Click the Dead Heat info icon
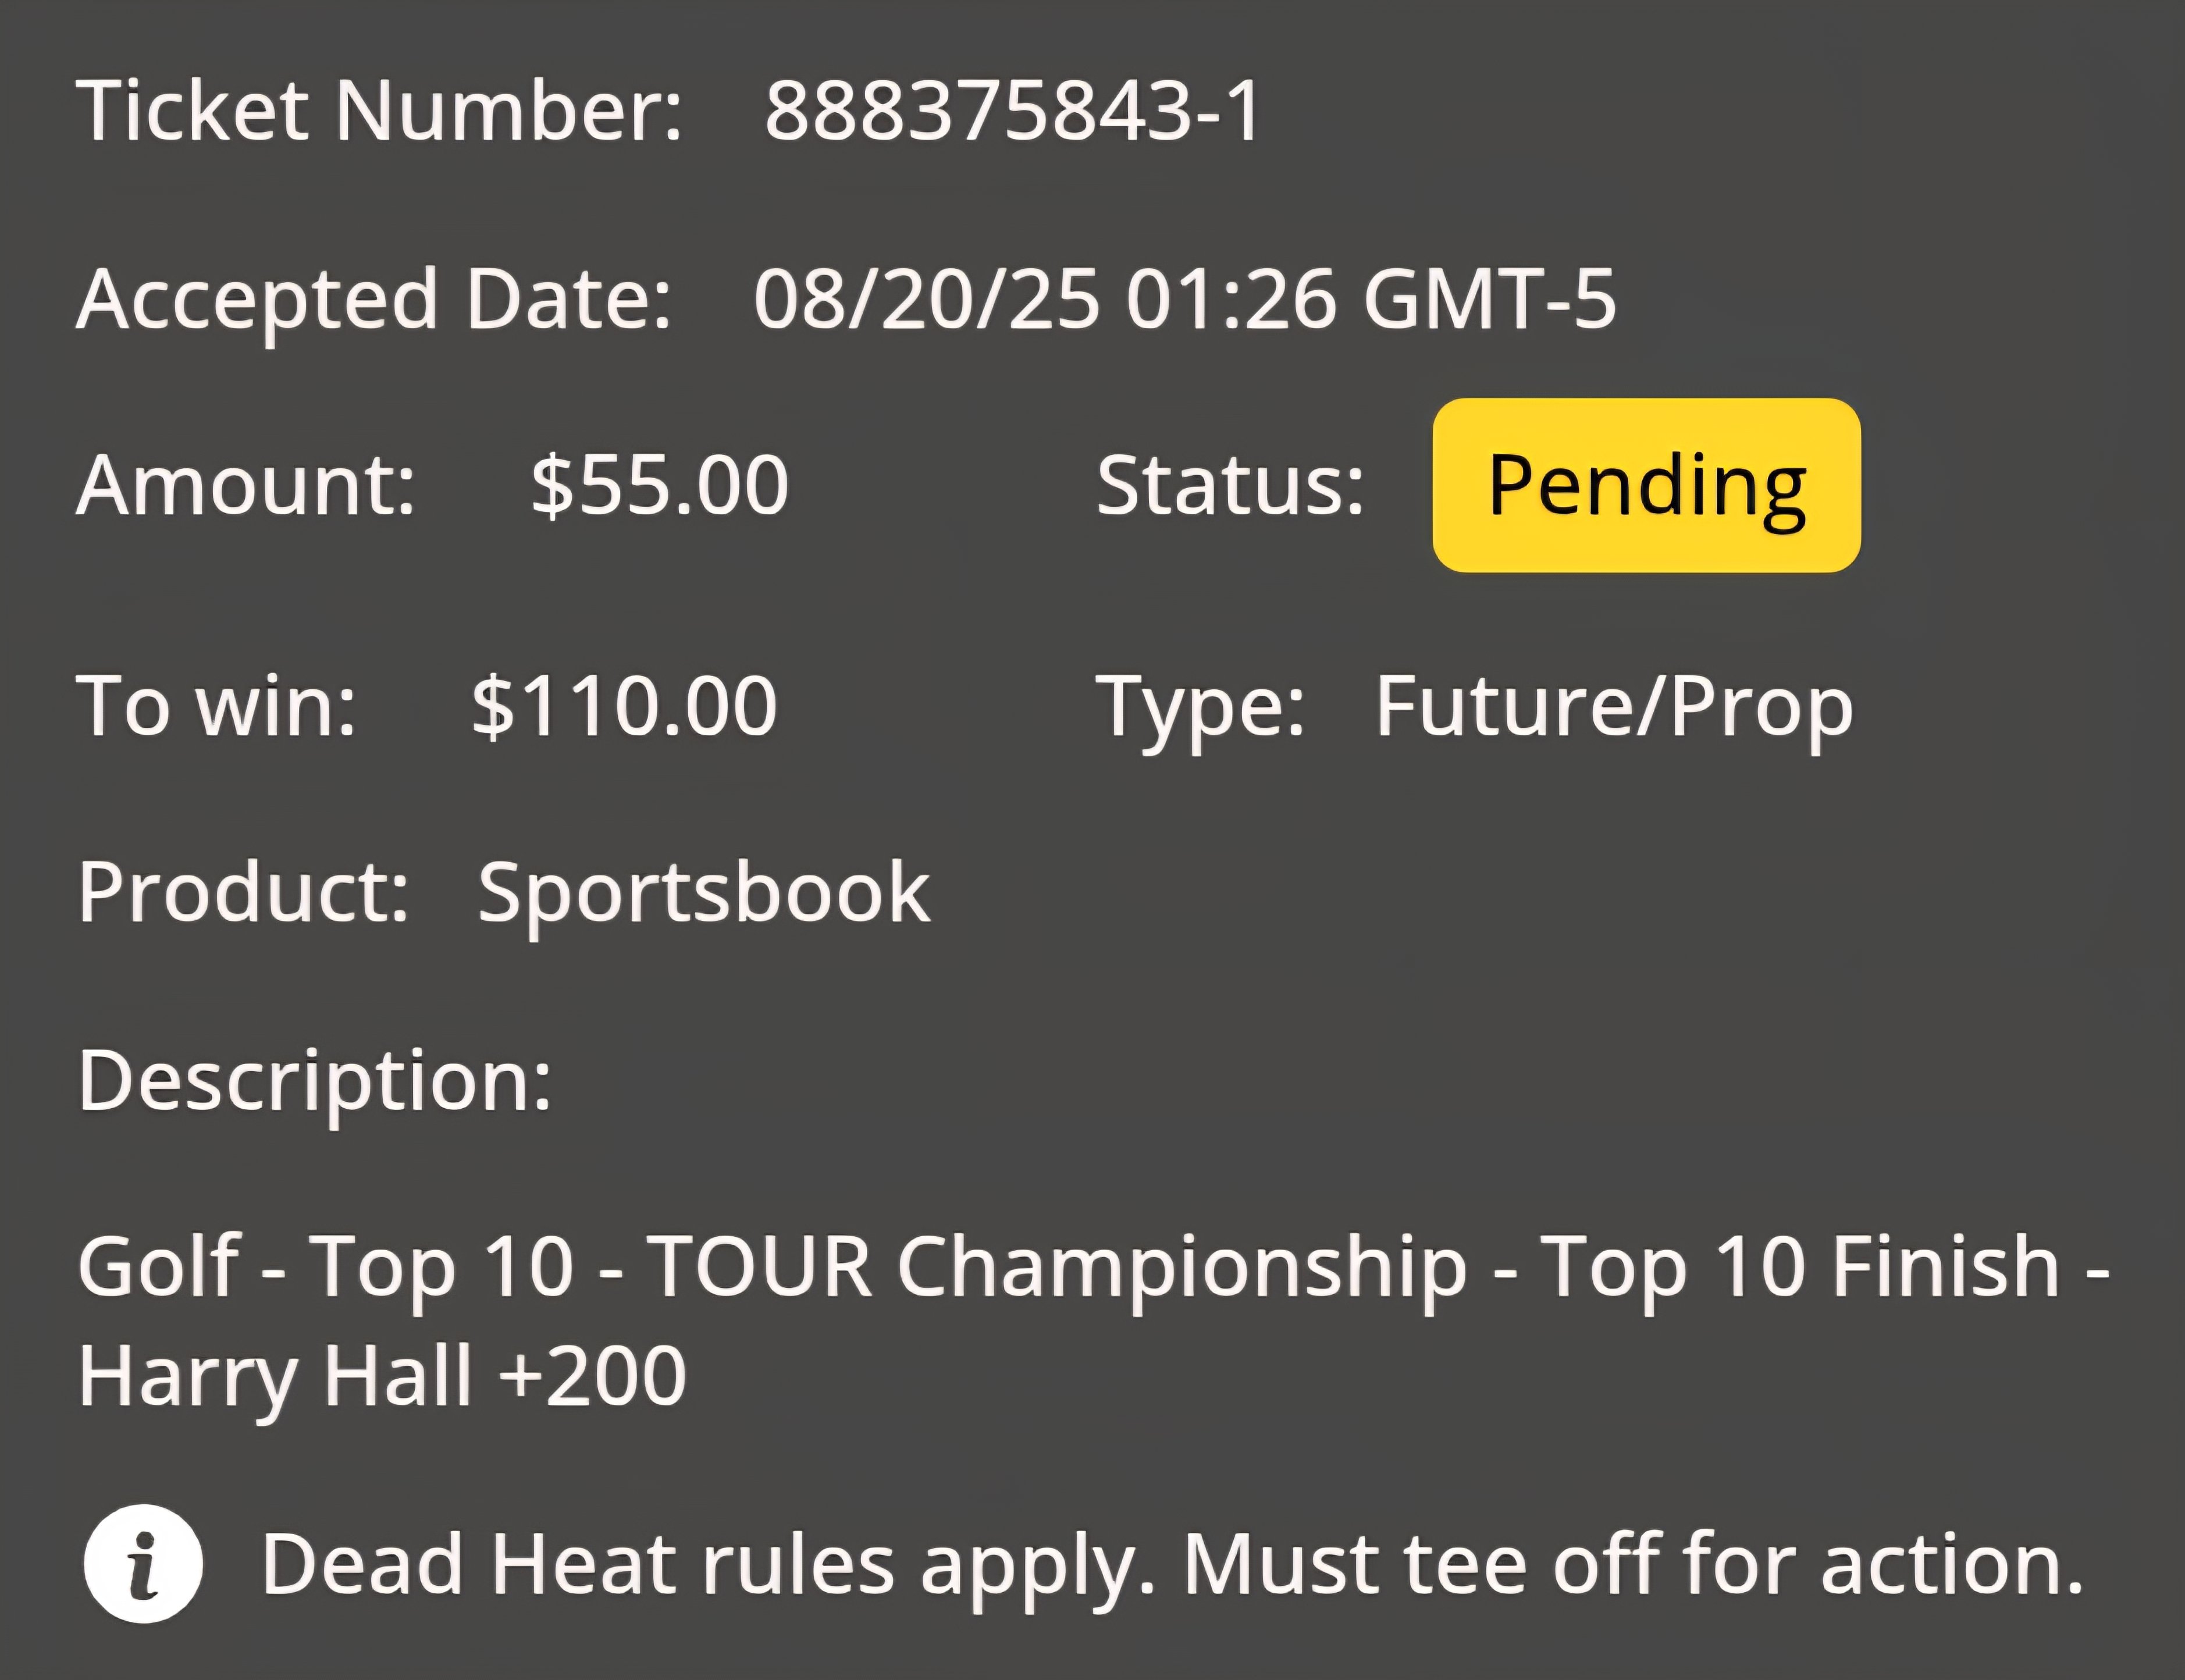Image resolution: width=2185 pixels, height=1680 pixels. coord(143,1564)
